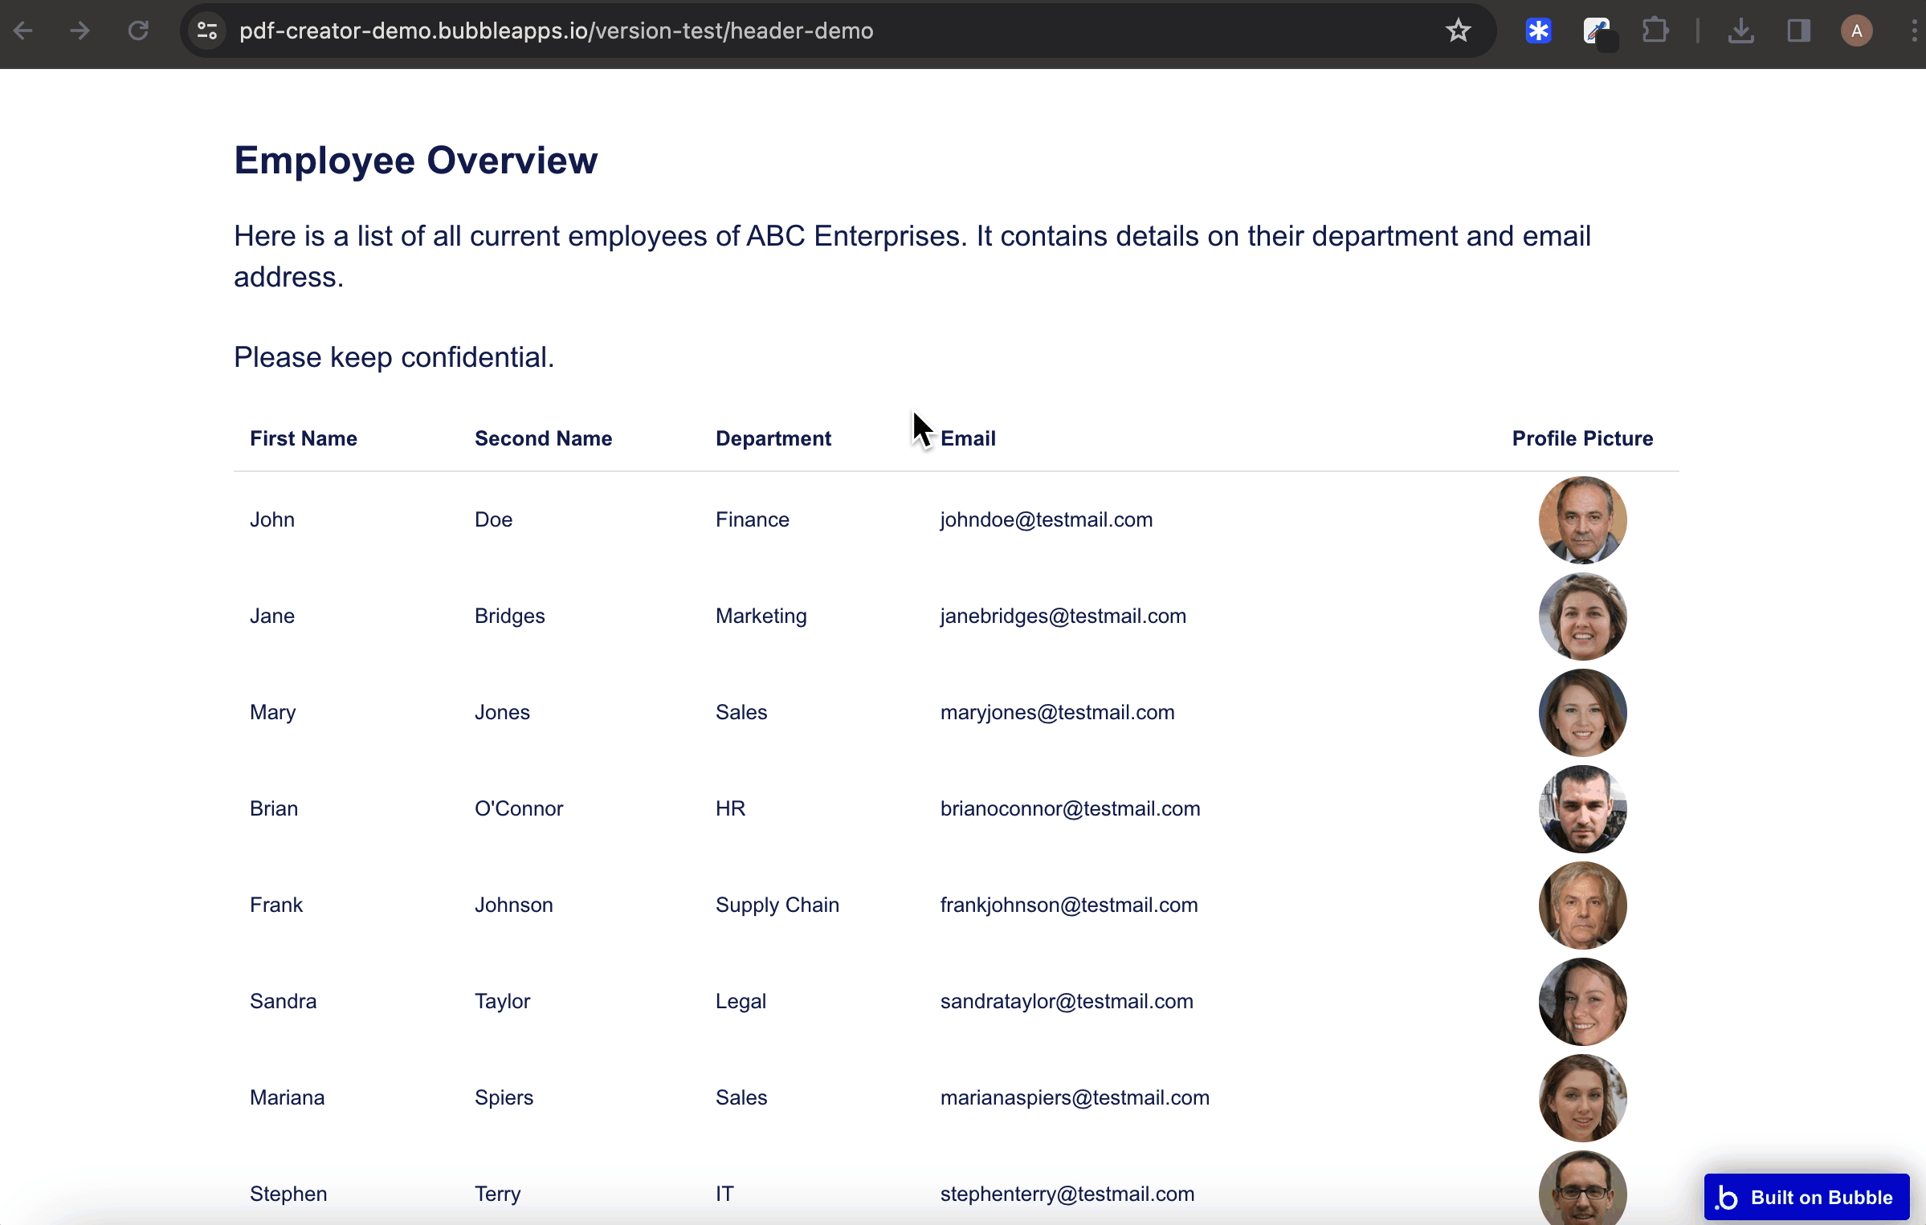Click Mariana Spiers' Sales department cell
The image size is (1926, 1225).
click(741, 1098)
